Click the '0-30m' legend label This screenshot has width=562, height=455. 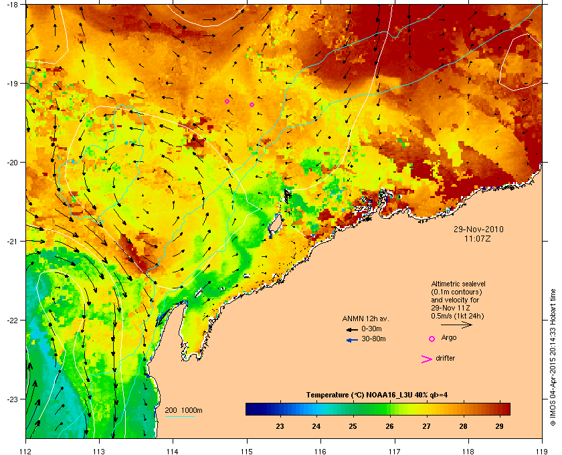371,329
